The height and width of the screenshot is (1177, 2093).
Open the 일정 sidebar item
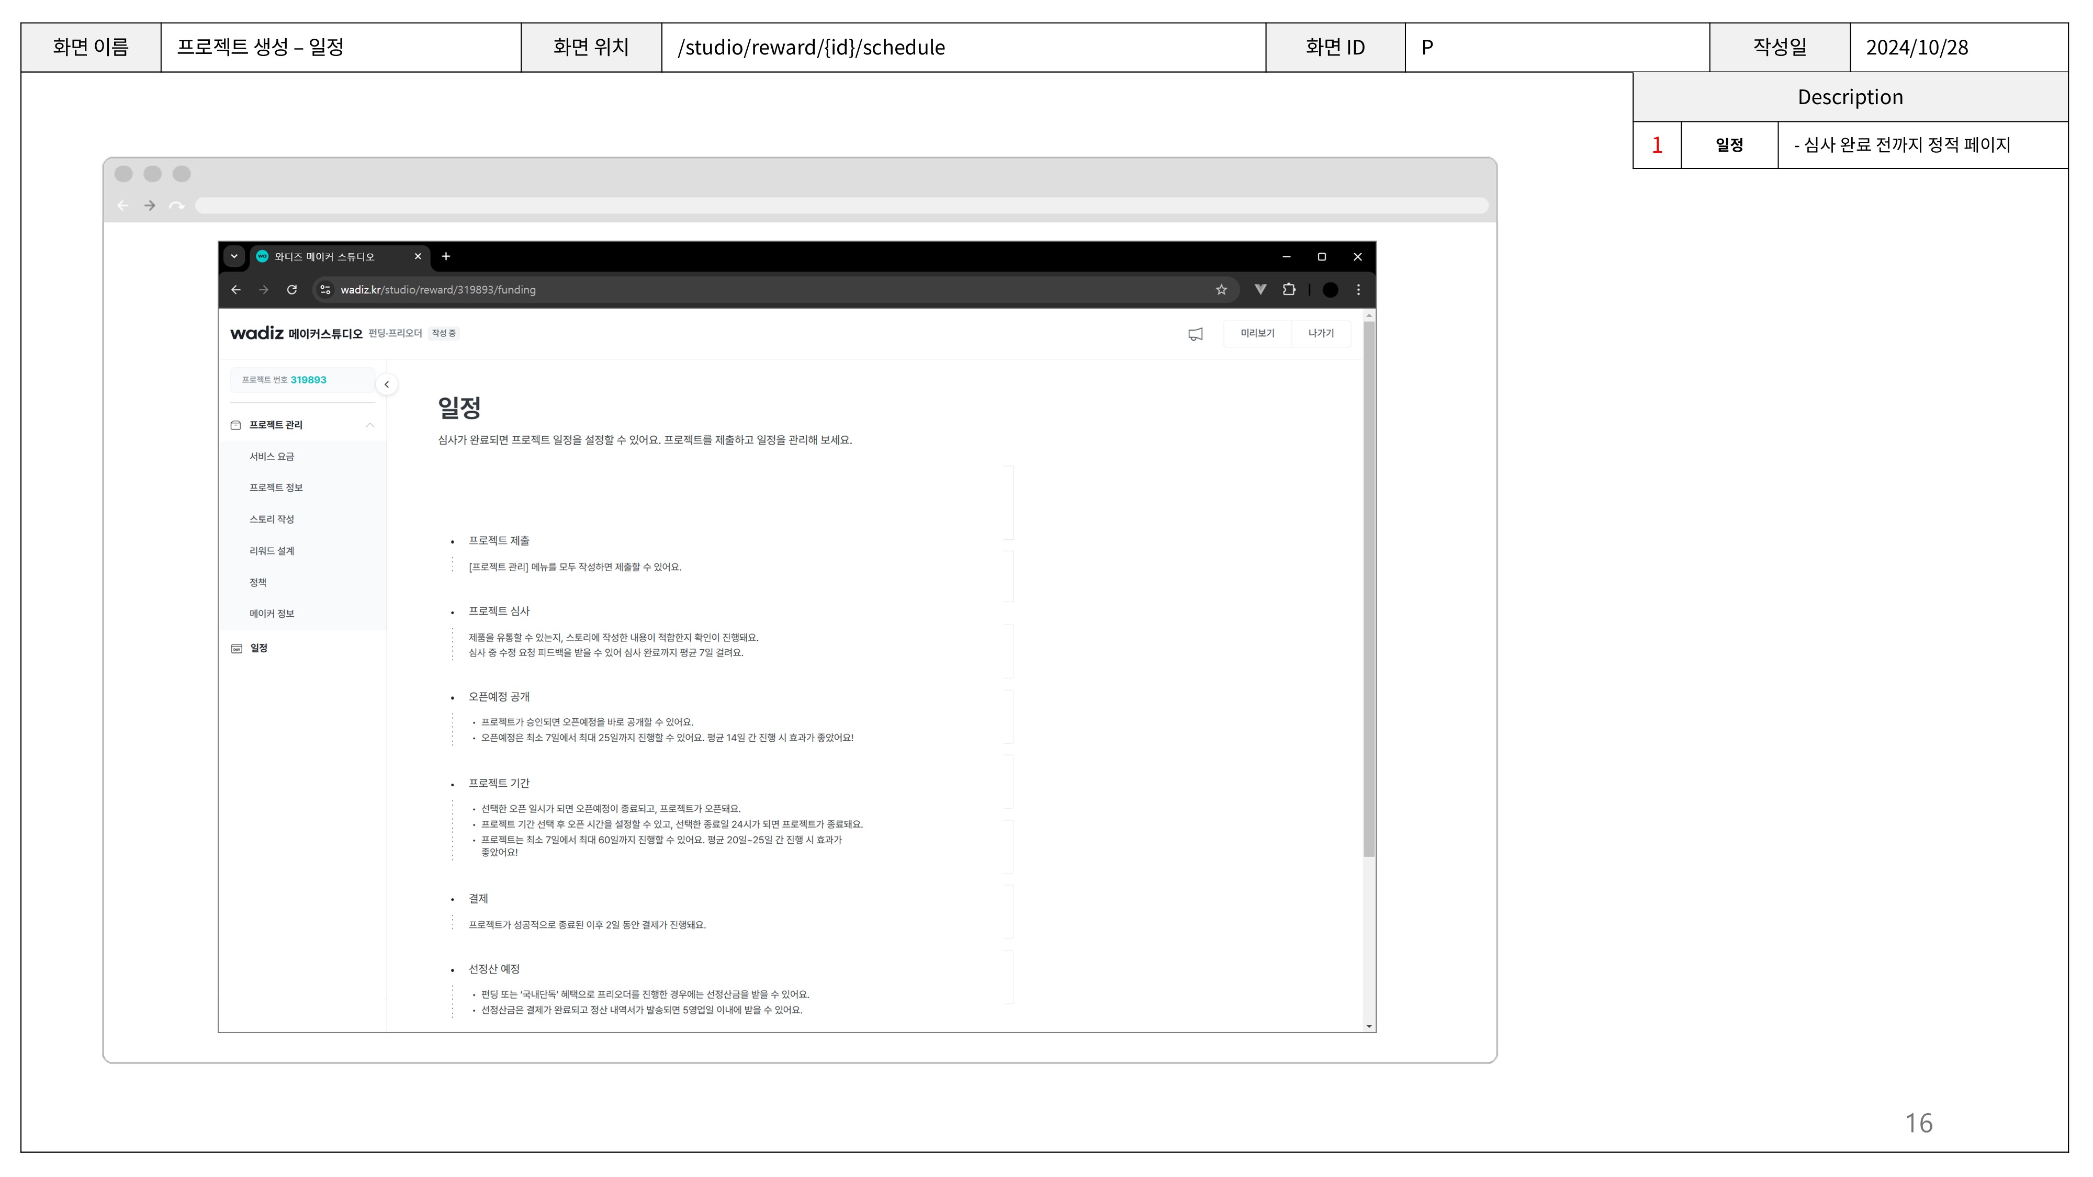coord(258,648)
